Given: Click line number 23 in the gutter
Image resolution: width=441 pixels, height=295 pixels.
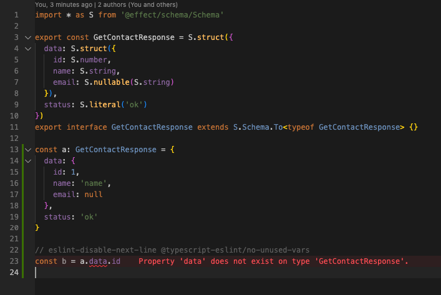Looking at the screenshot, I should tap(14, 261).
